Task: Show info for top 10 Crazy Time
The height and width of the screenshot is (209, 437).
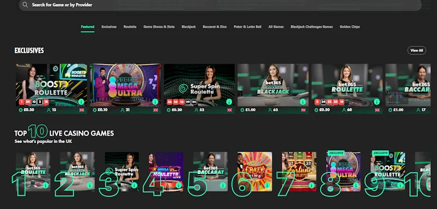Action: tap(267, 186)
